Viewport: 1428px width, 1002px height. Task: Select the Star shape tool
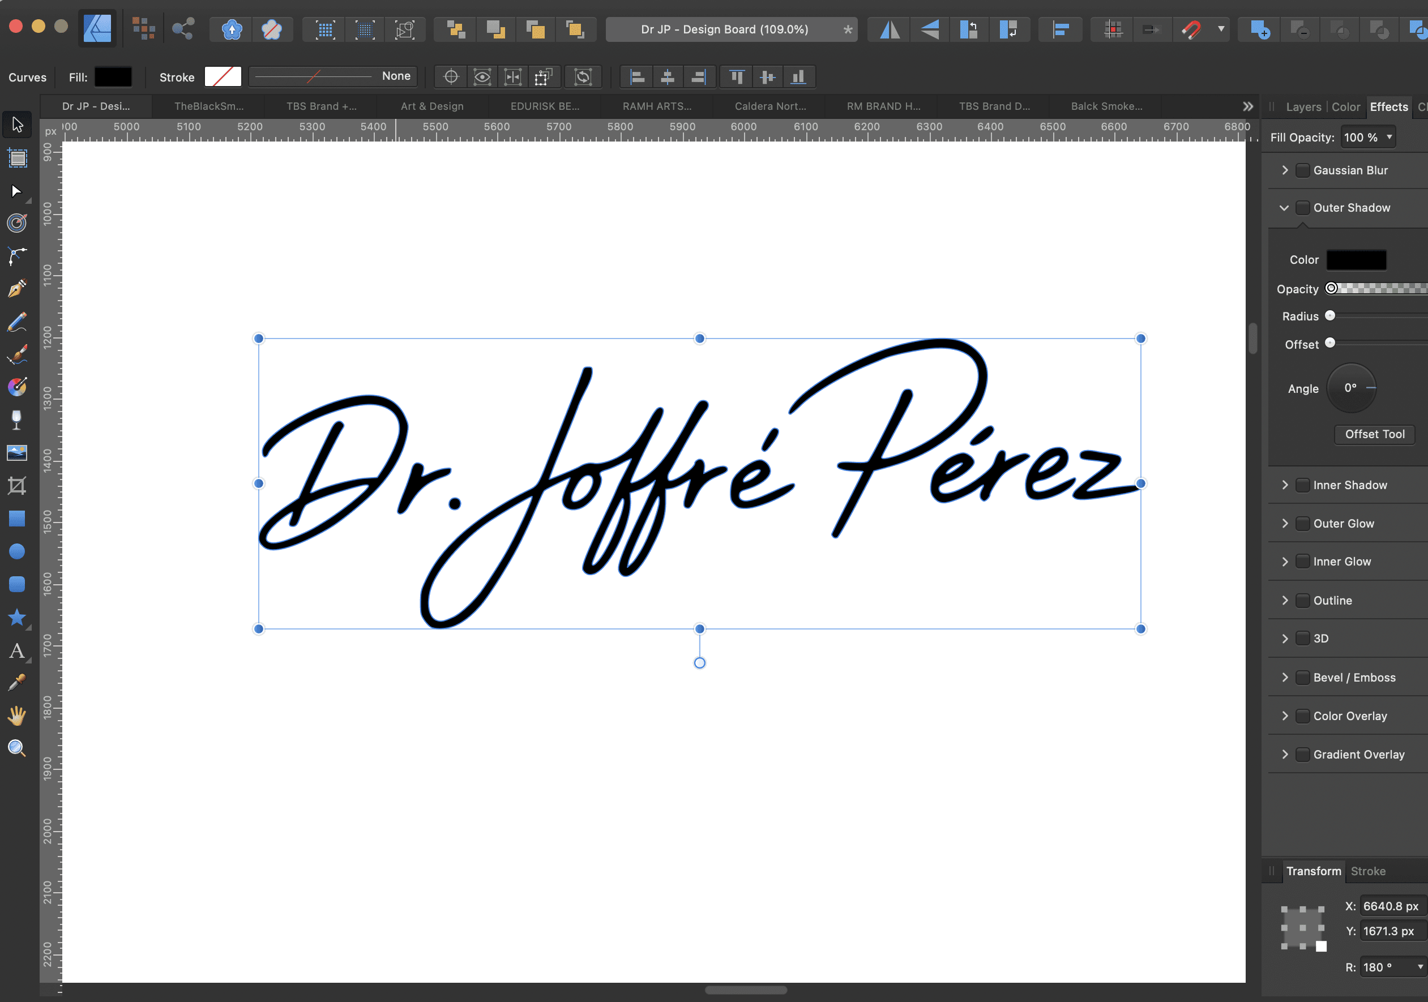17,618
